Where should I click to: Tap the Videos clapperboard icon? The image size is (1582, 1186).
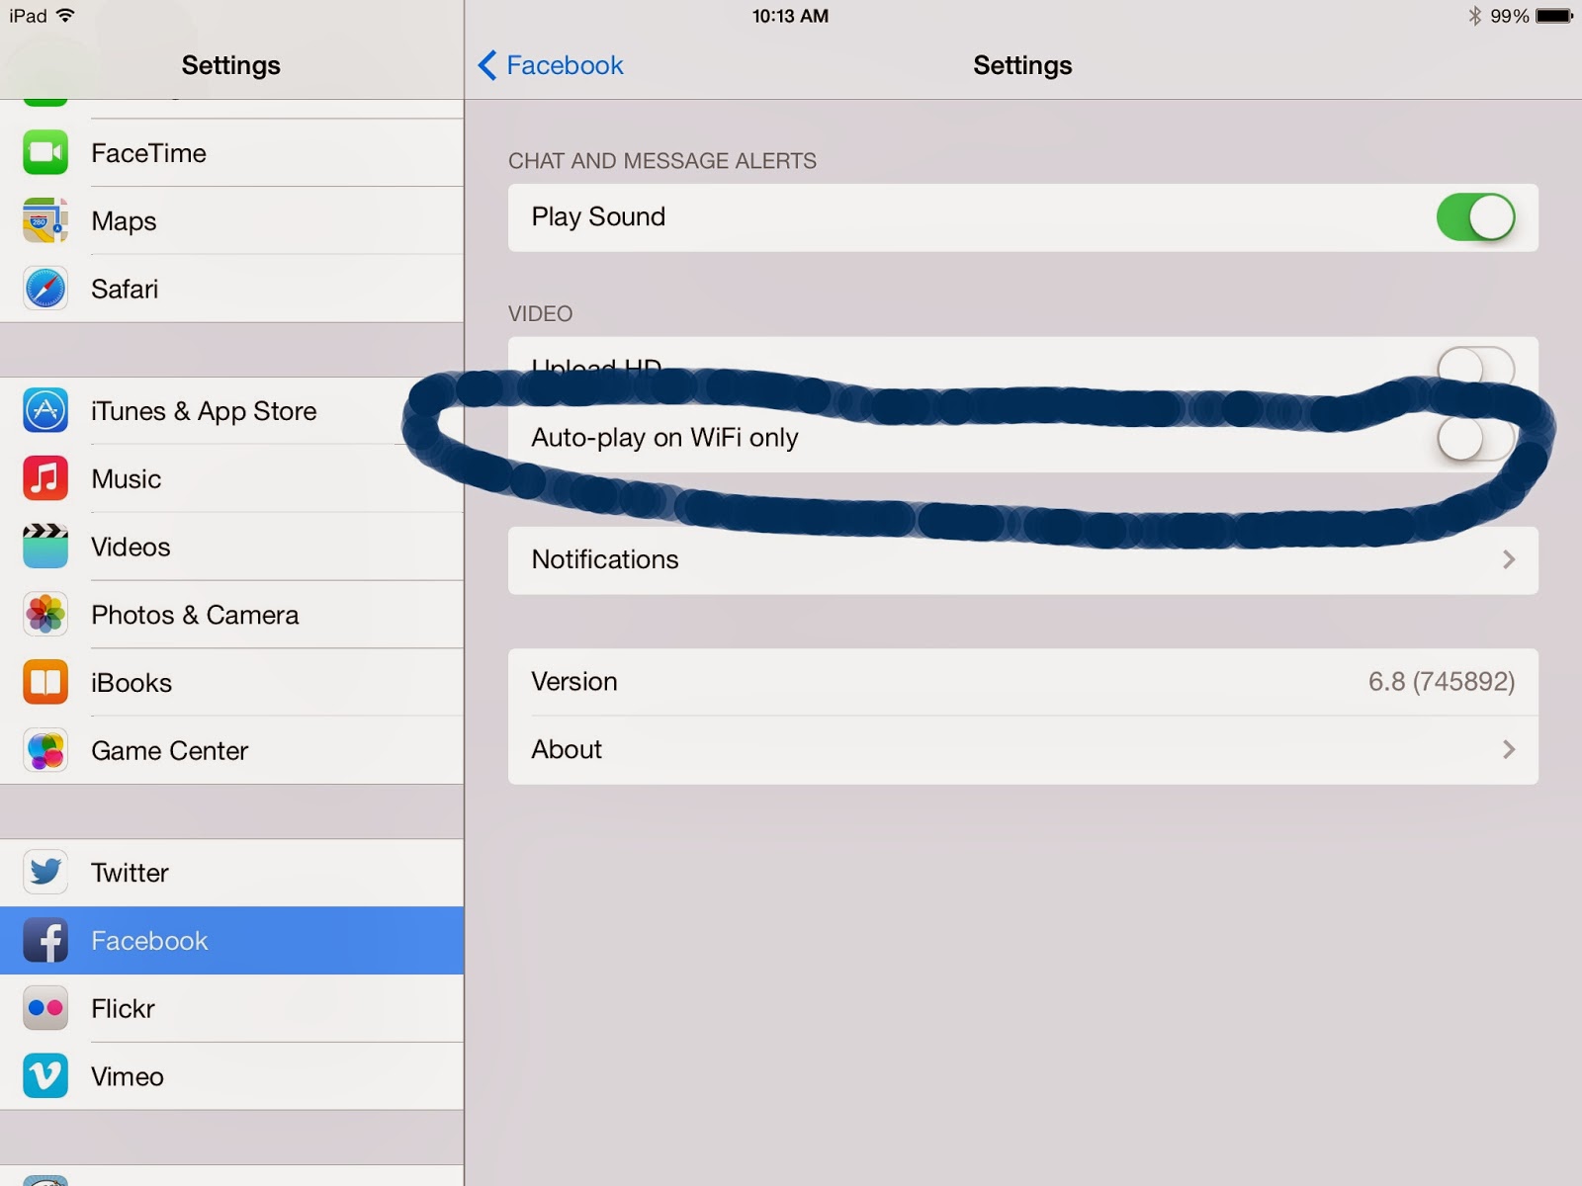pyautogui.click(x=45, y=547)
